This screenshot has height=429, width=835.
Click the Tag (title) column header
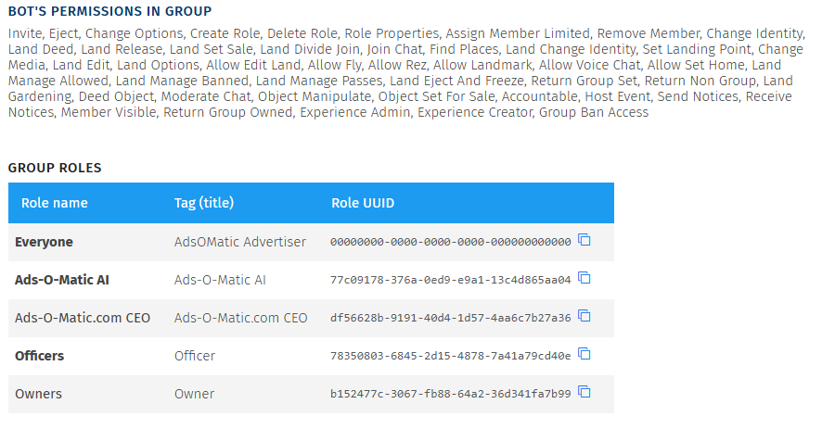204,203
